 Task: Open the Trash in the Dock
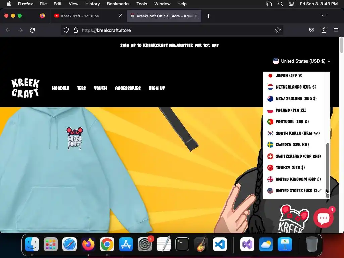pos(312,244)
